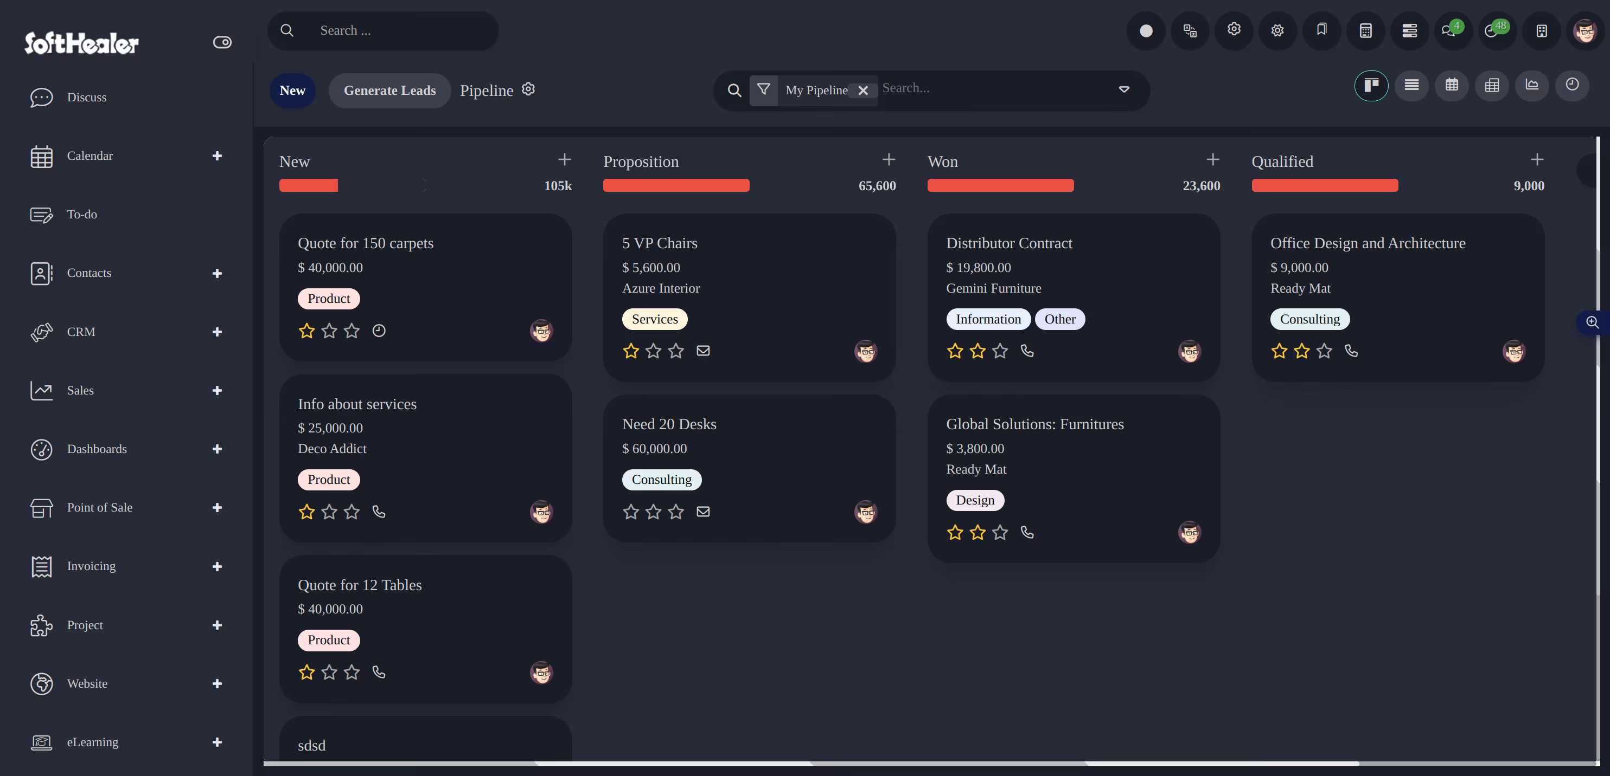Image resolution: width=1610 pixels, height=776 pixels.
Task: Toggle first priority star on Quote for 12 Tables
Action: click(x=306, y=672)
